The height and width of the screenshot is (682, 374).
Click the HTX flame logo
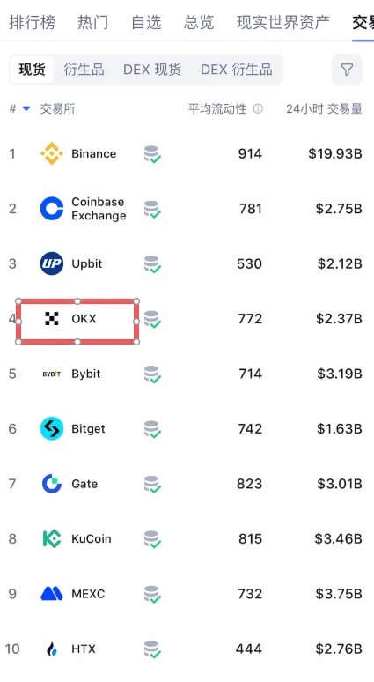point(52,649)
